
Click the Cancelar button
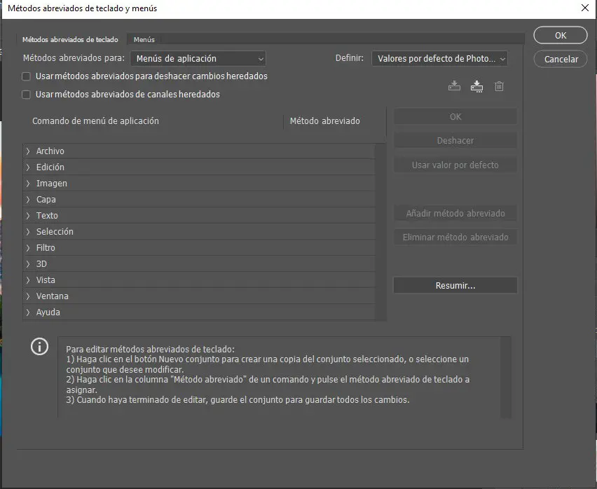561,59
